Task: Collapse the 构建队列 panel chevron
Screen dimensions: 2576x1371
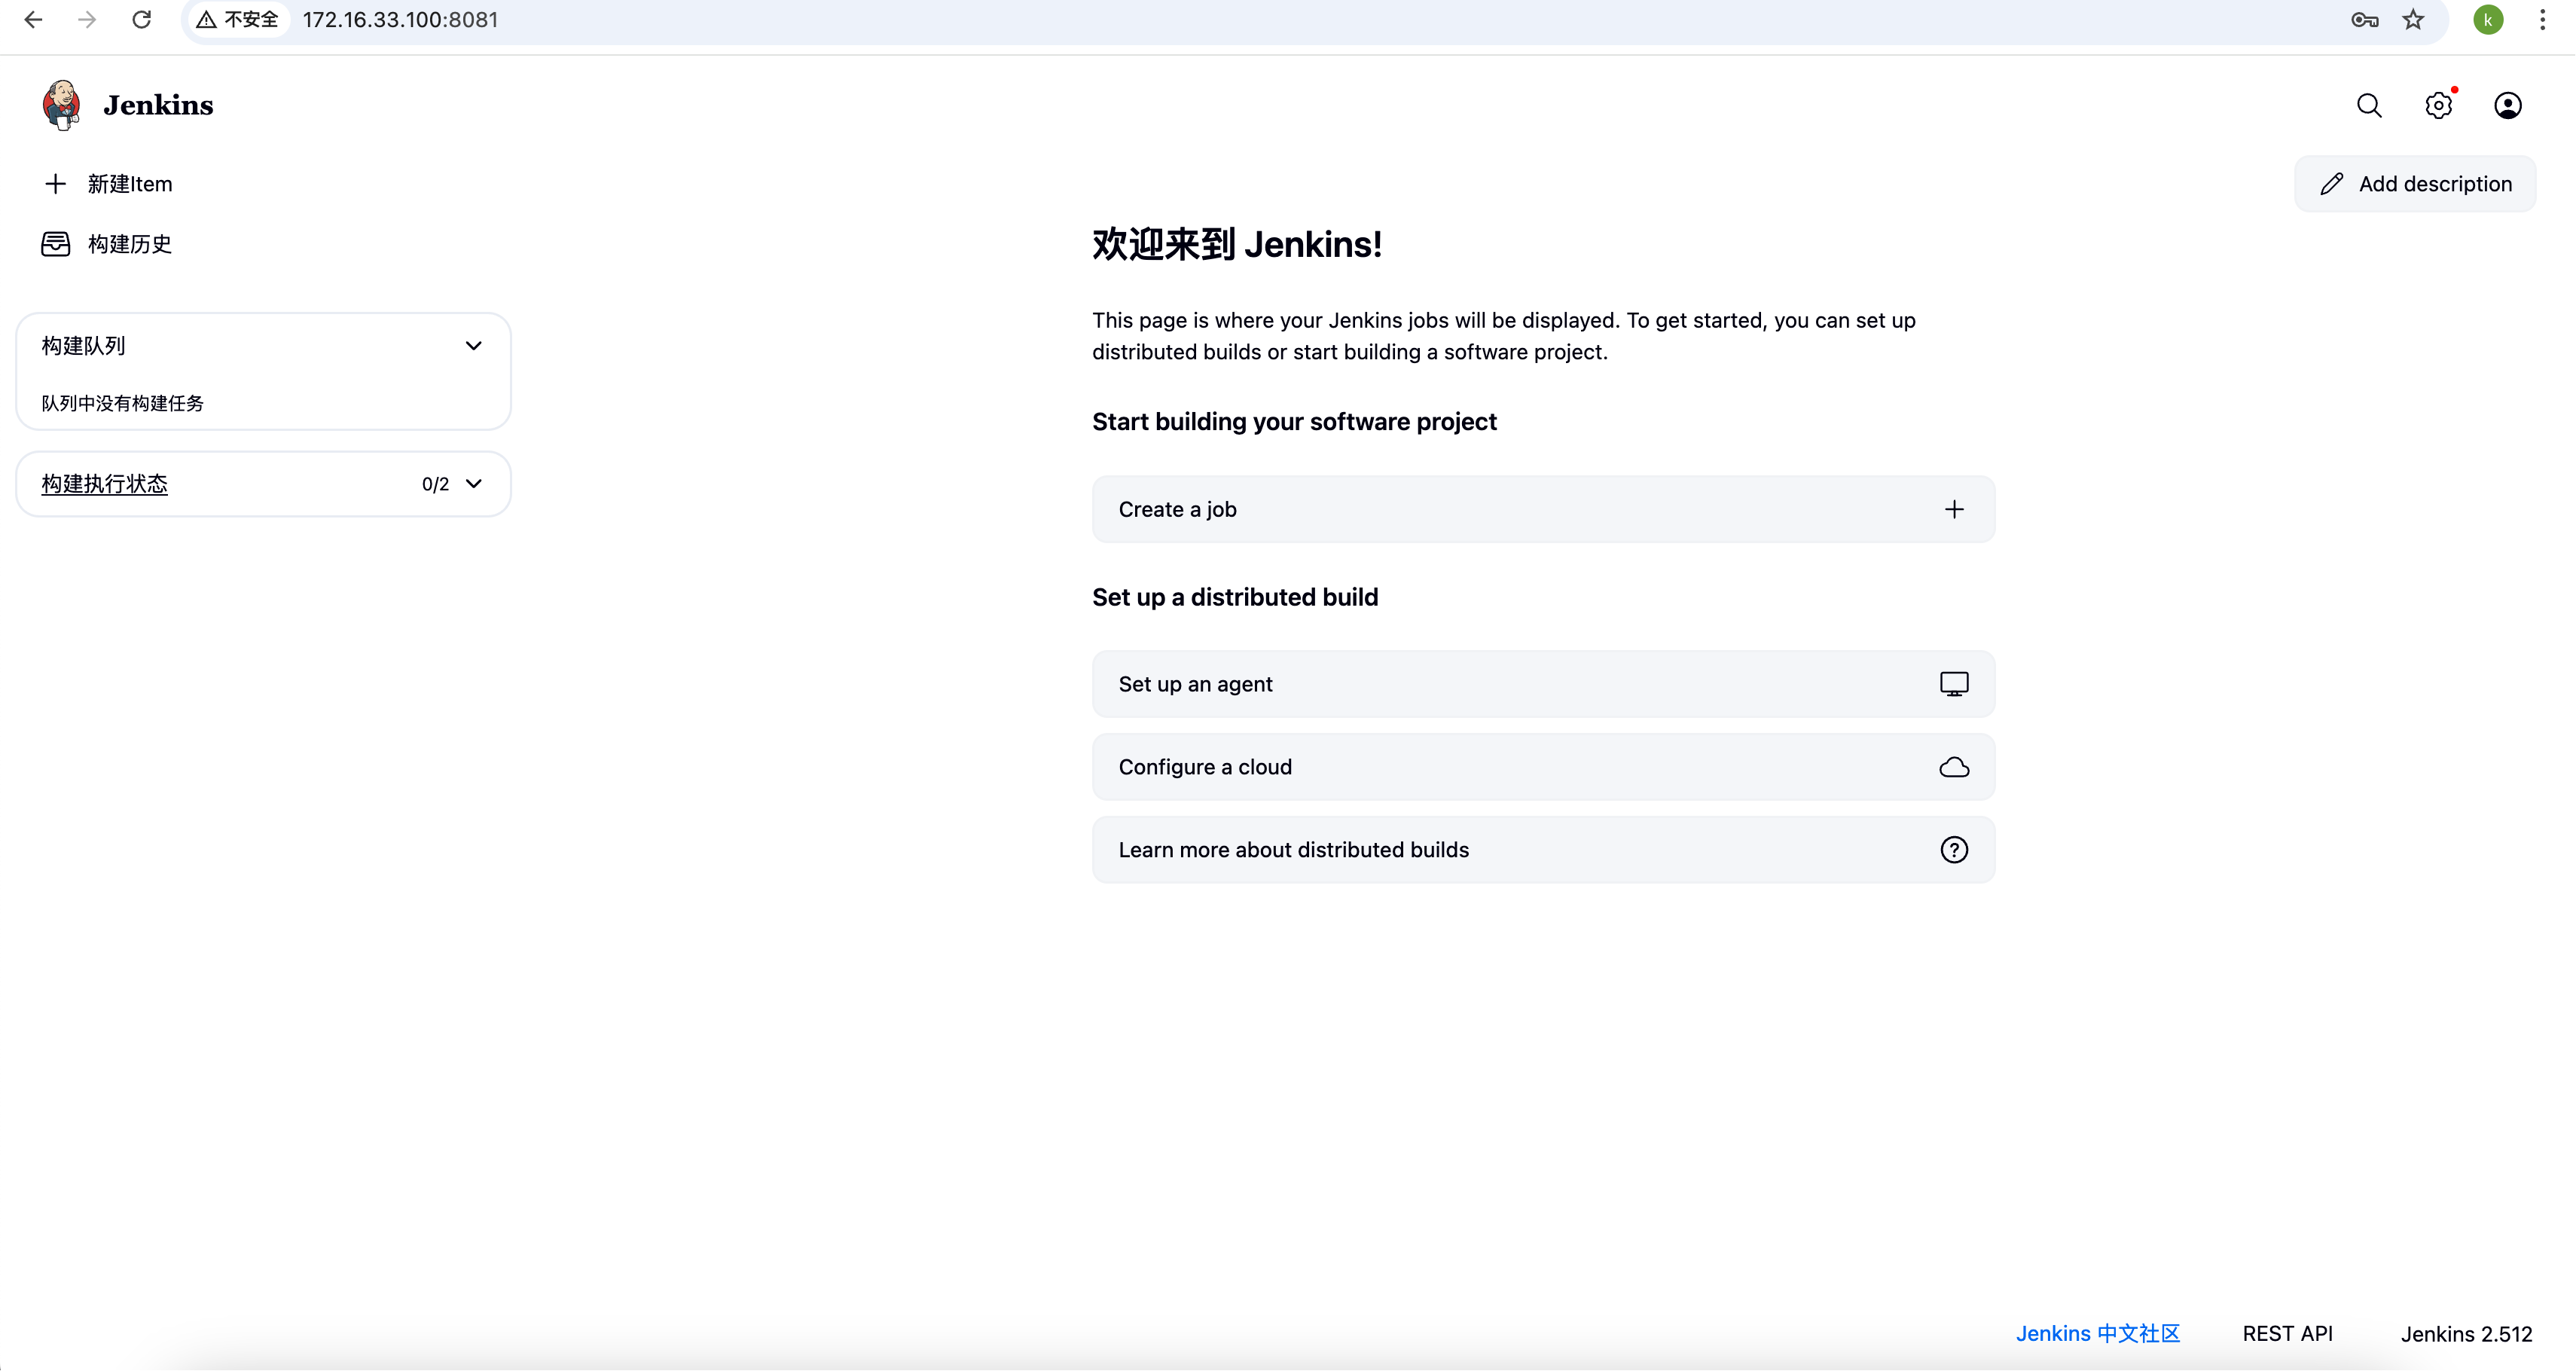Action: [474, 346]
